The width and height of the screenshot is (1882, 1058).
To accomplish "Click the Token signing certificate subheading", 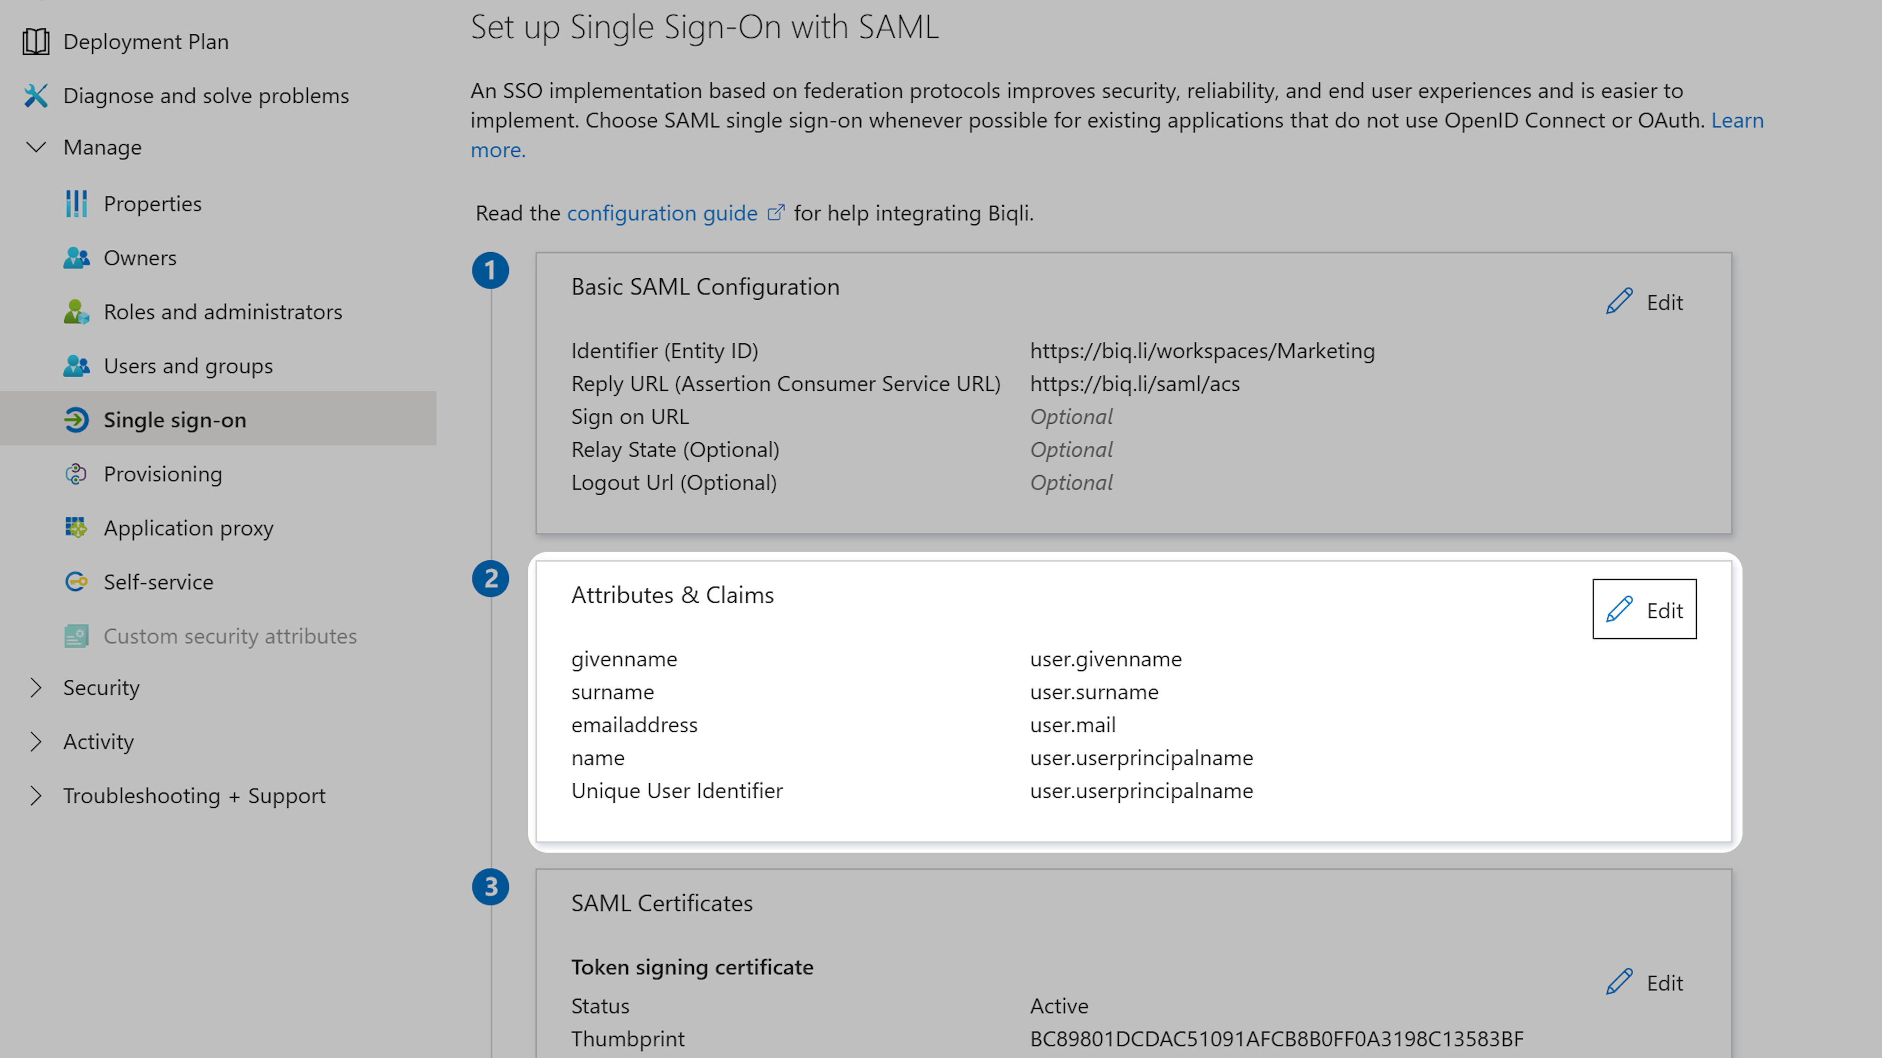I will (x=692, y=967).
